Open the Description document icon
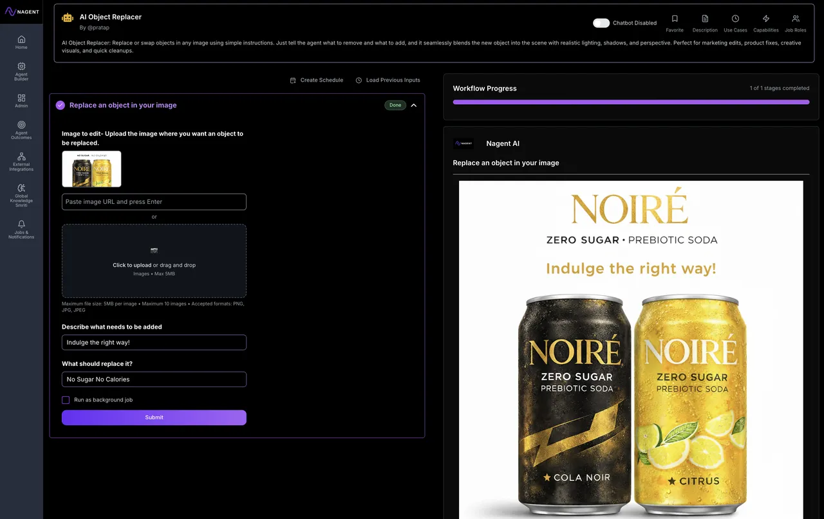Screen dimensions: 824x519 [705, 19]
